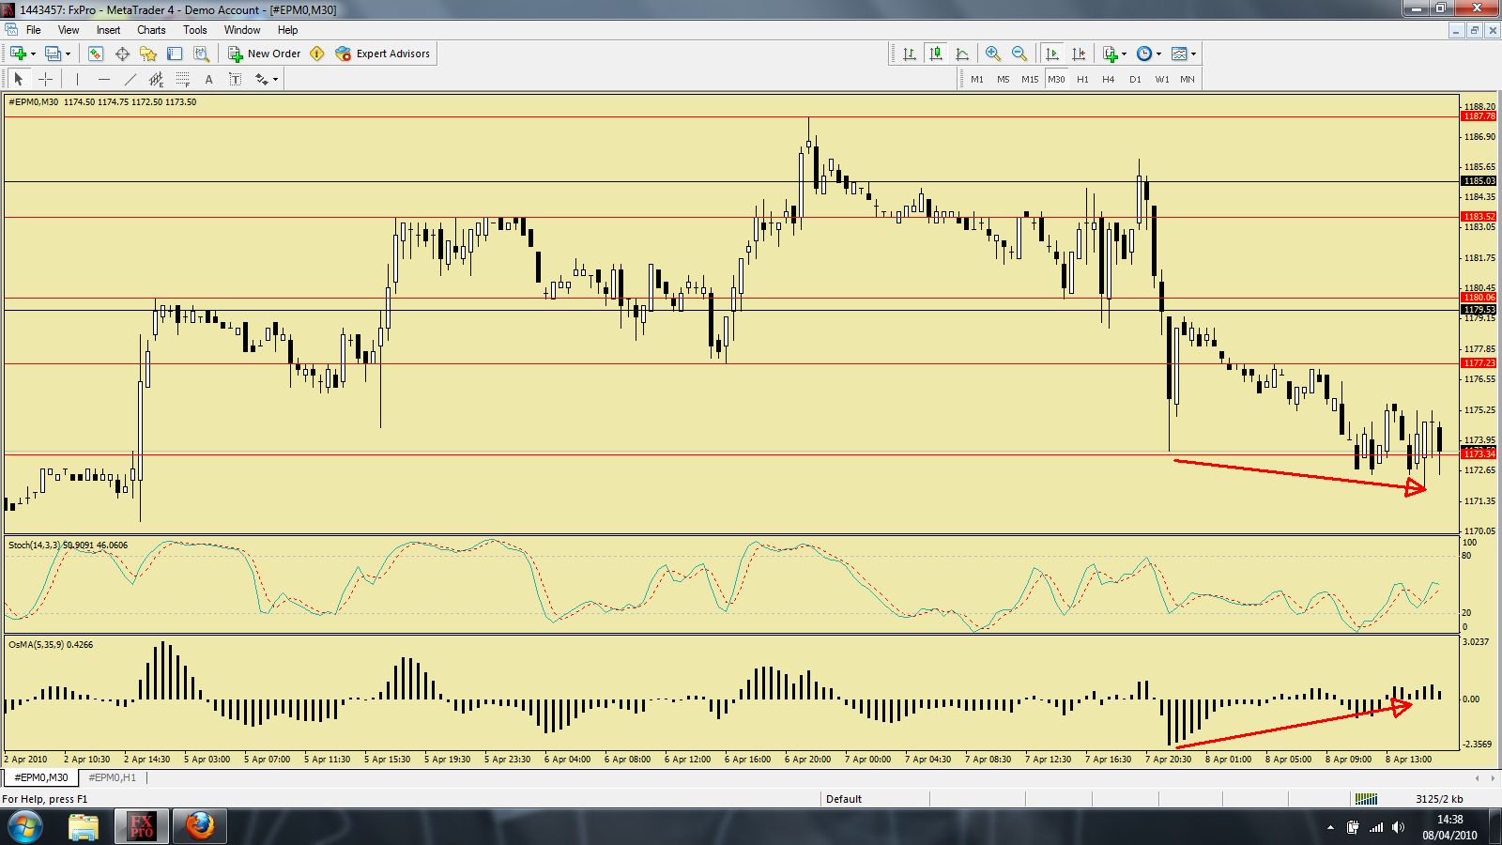1502x845 pixels.
Task: Switch chart to Candlestick mode
Action: (x=936, y=54)
